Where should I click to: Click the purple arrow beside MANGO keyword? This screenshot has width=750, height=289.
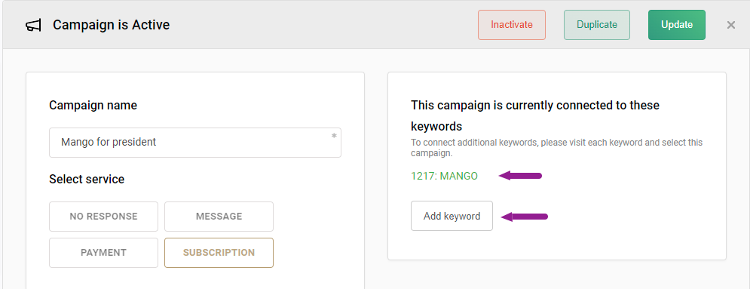point(520,176)
